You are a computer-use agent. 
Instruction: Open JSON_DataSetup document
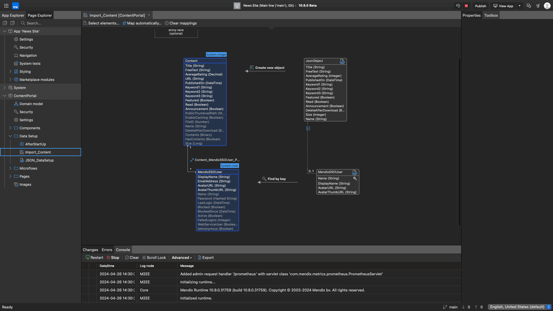pos(39,160)
